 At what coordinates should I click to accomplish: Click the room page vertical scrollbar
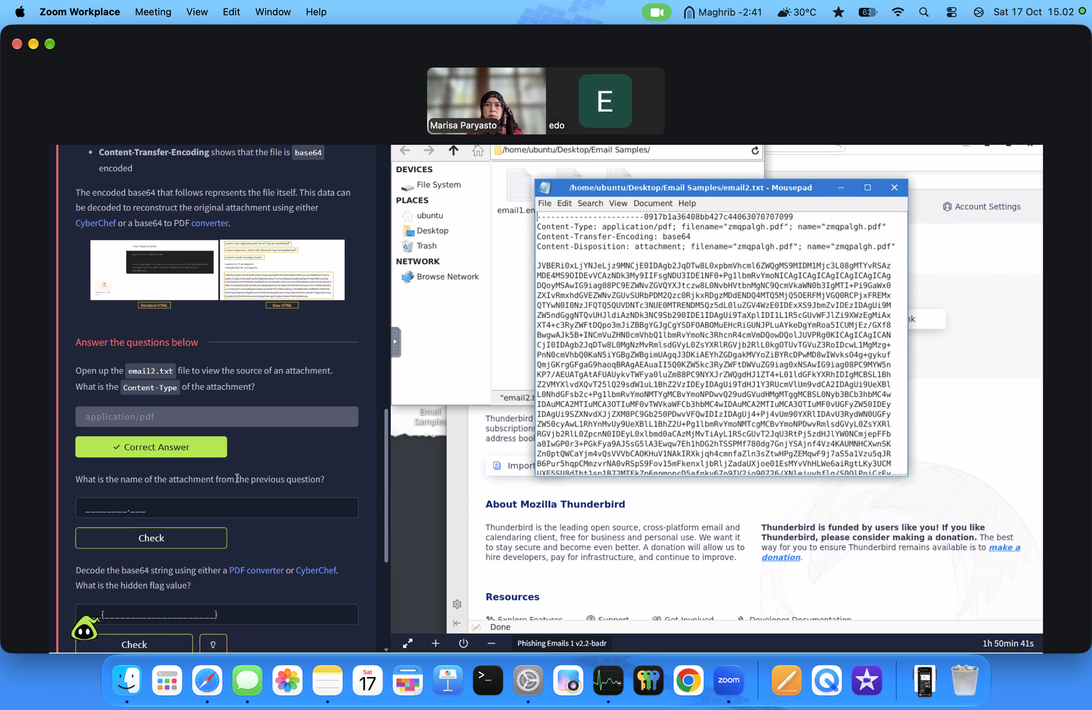pos(386,486)
